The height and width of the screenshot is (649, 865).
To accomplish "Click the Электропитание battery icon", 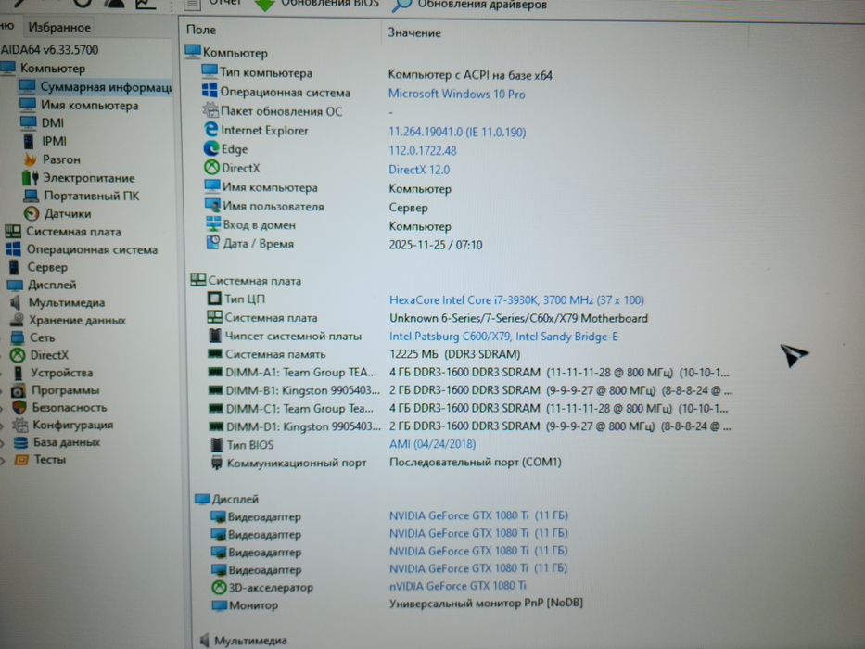I will (31, 178).
